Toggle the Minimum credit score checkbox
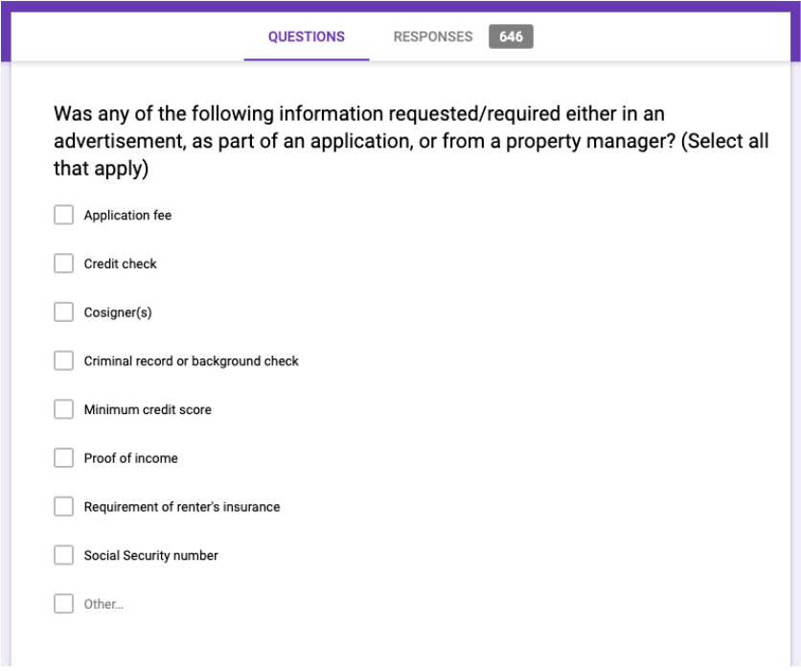The image size is (801, 671). coord(63,409)
